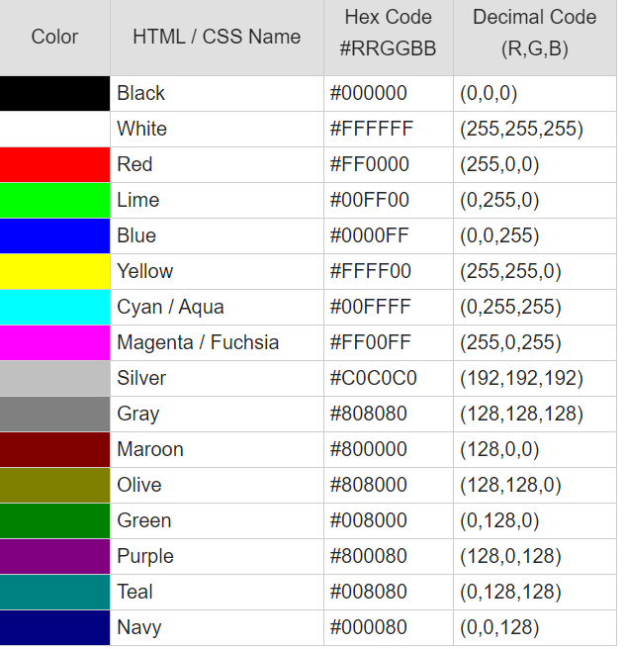Image resolution: width=624 pixels, height=649 pixels.
Task: Click the "Magenta / Fuchsia" name cell
Action: pos(218,342)
